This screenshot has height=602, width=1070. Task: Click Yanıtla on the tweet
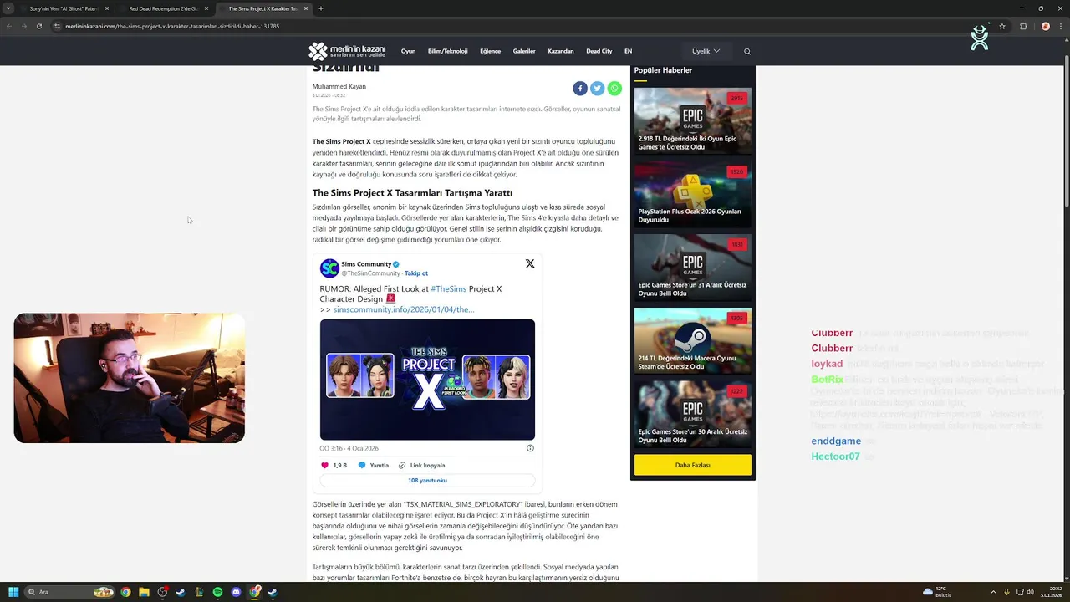(x=374, y=465)
